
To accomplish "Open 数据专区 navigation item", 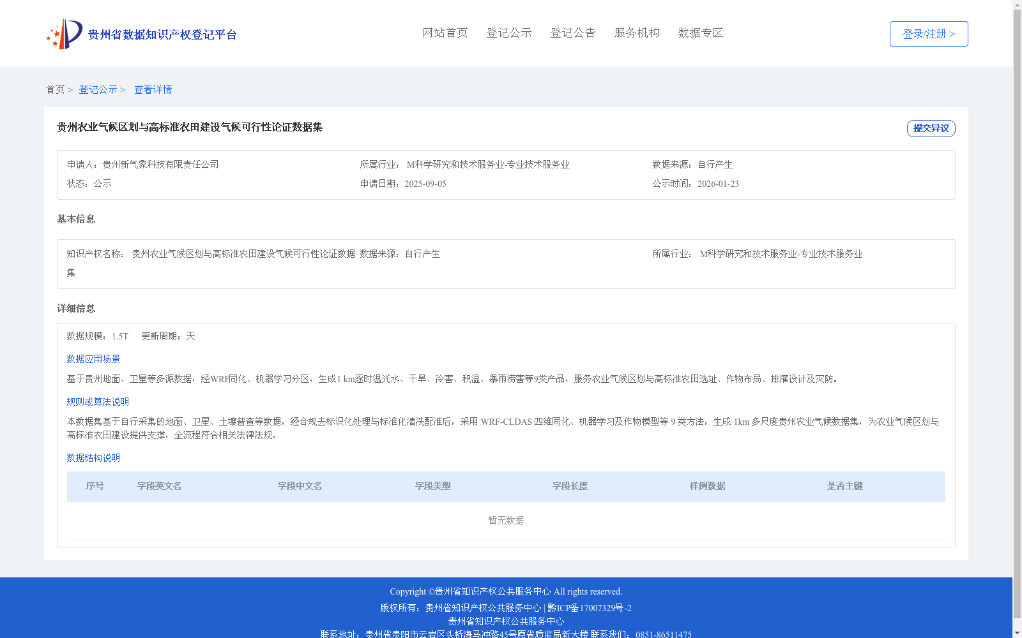I will pyautogui.click(x=701, y=33).
